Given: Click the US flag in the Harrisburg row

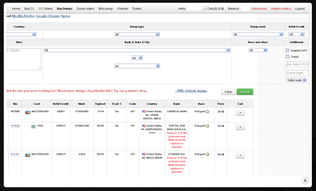Looking at the screenshot, I should click(144, 126).
